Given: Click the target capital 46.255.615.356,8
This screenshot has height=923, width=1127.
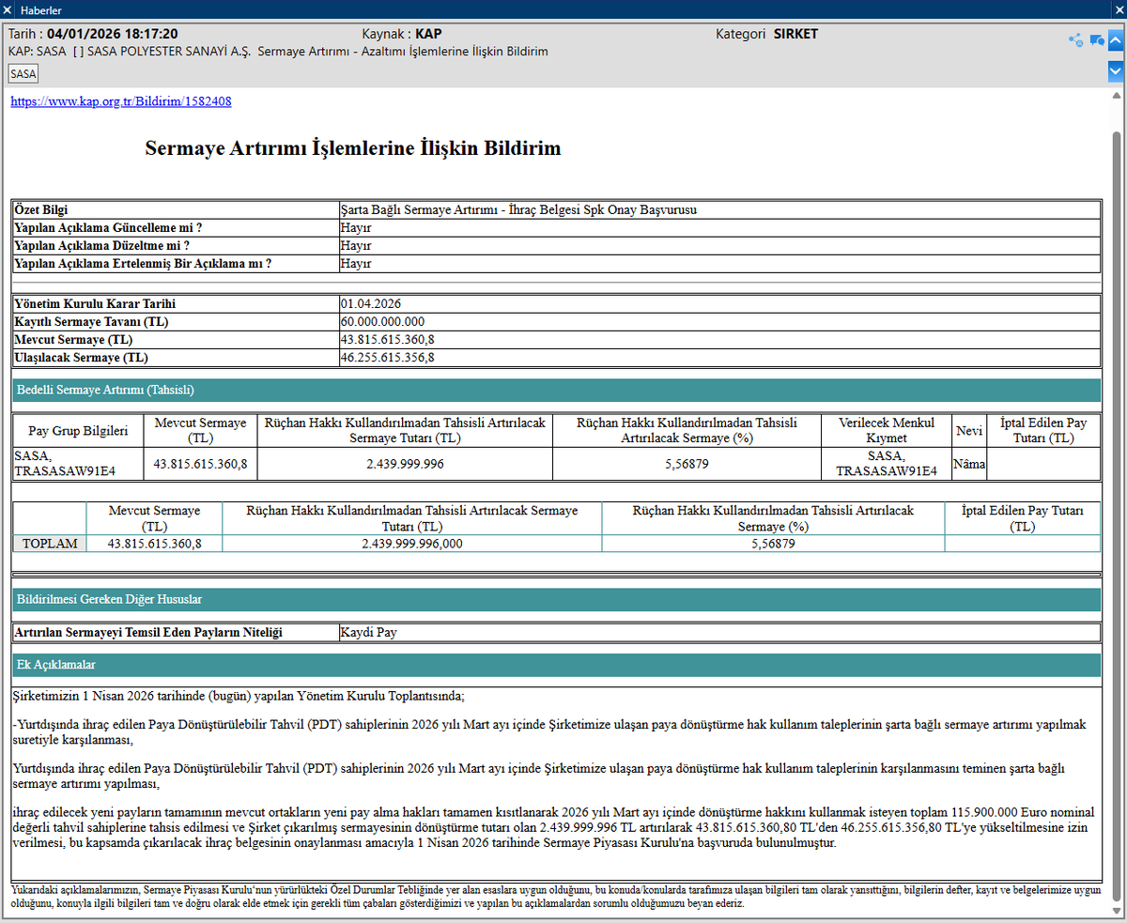Looking at the screenshot, I should point(387,358).
